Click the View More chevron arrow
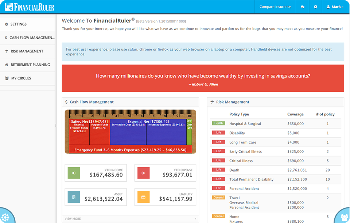Image resolution: width=350 pixels, height=223 pixels. pyautogui.click(x=195, y=219)
